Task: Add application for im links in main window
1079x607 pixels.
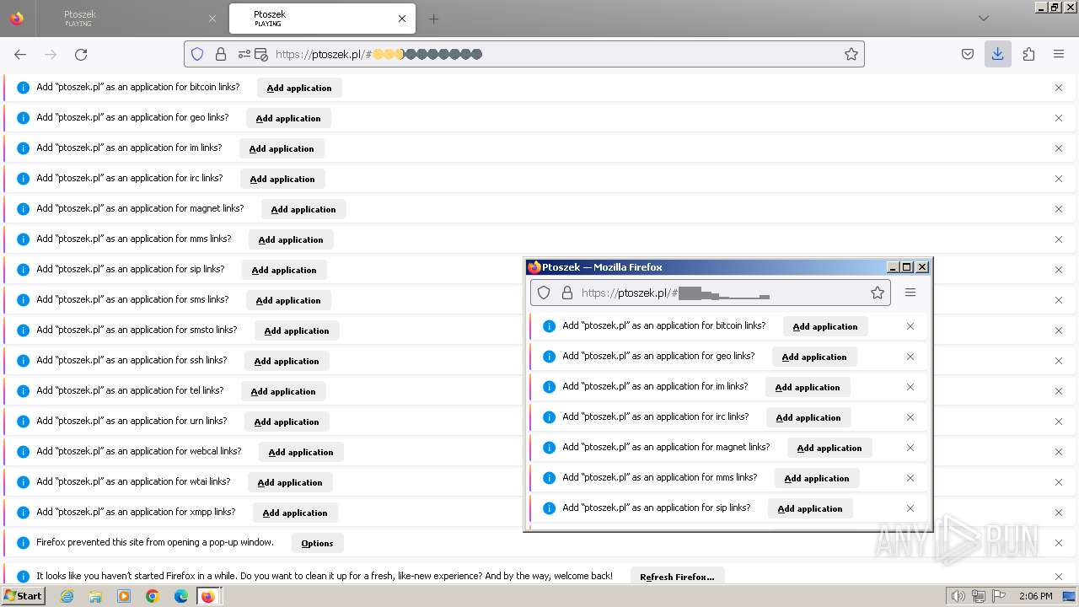Action: pyautogui.click(x=282, y=148)
